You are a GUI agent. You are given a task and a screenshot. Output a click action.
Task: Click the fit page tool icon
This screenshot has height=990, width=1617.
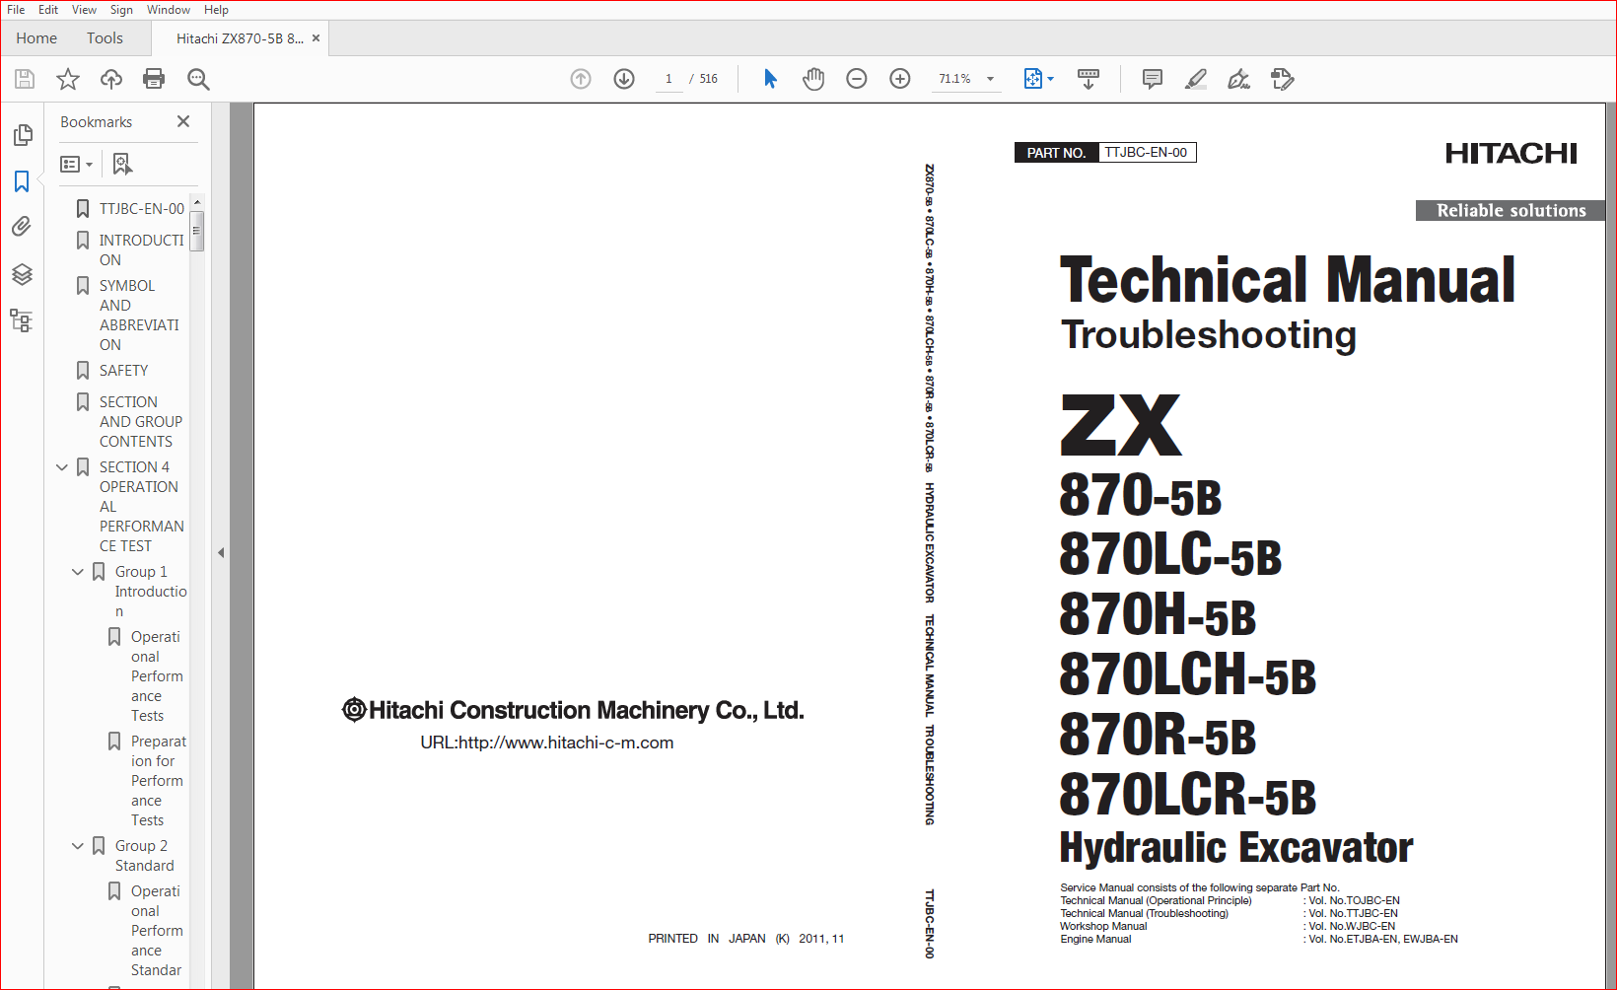[x=1032, y=79]
